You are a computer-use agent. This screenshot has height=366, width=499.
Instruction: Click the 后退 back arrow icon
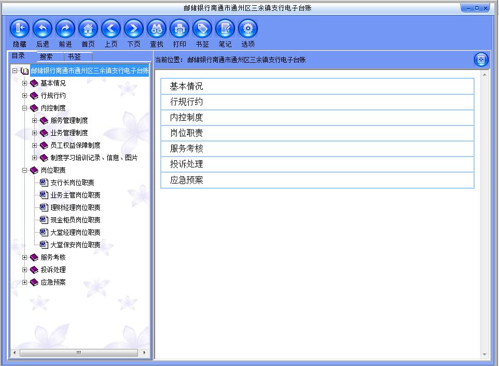[x=43, y=29]
